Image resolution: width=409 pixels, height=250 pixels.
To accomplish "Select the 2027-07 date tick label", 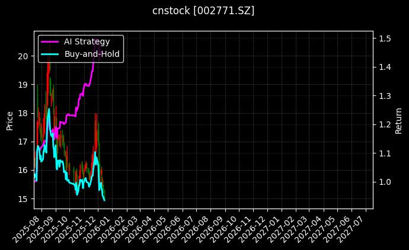I will [357, 225].
